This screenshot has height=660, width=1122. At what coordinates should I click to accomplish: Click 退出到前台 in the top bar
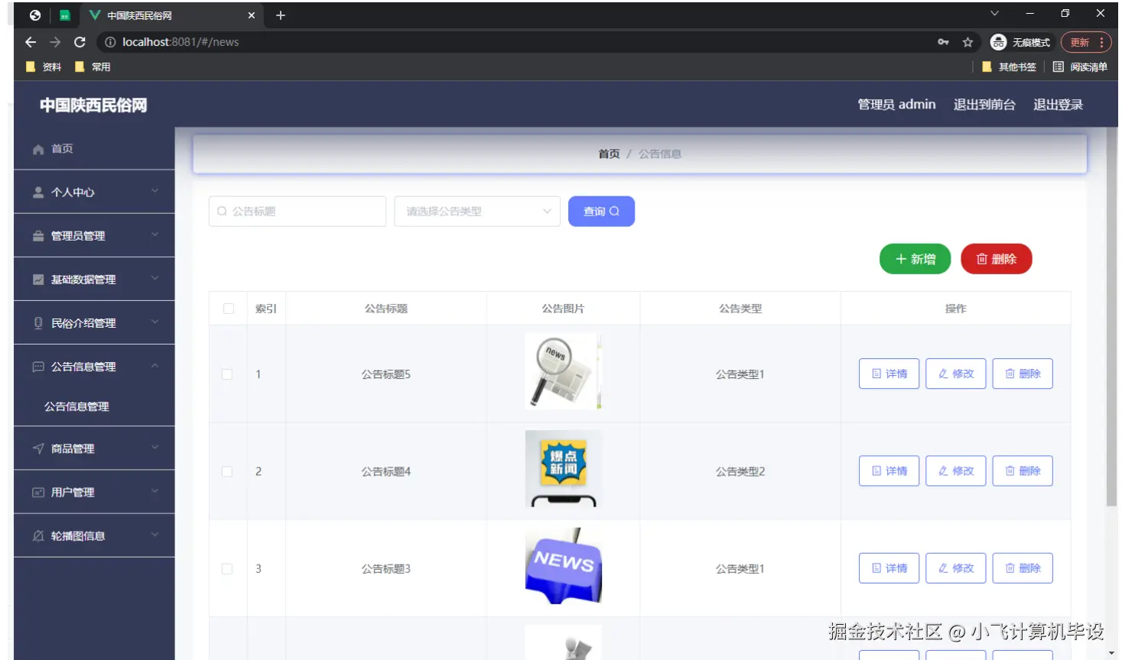[x=985, y=105]
